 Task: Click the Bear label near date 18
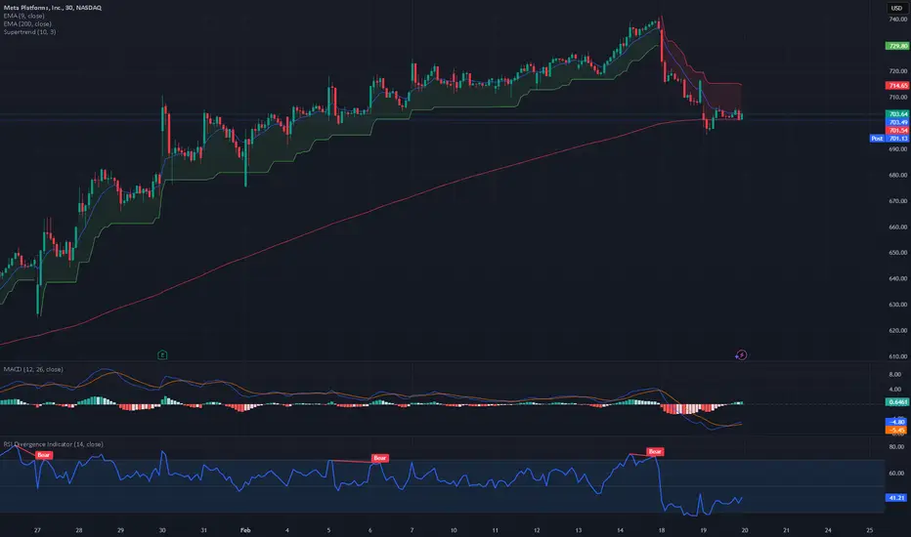tap(655, 451)
